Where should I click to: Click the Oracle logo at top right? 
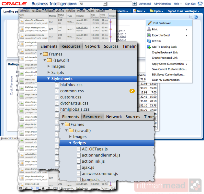pos(200,3)
